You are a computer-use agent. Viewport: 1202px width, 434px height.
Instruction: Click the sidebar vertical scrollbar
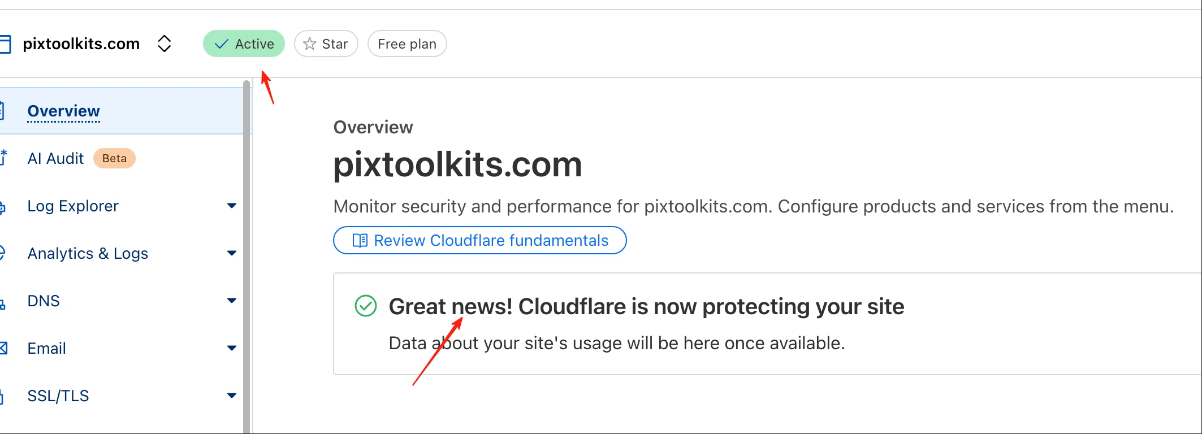[x=247, y=257]
